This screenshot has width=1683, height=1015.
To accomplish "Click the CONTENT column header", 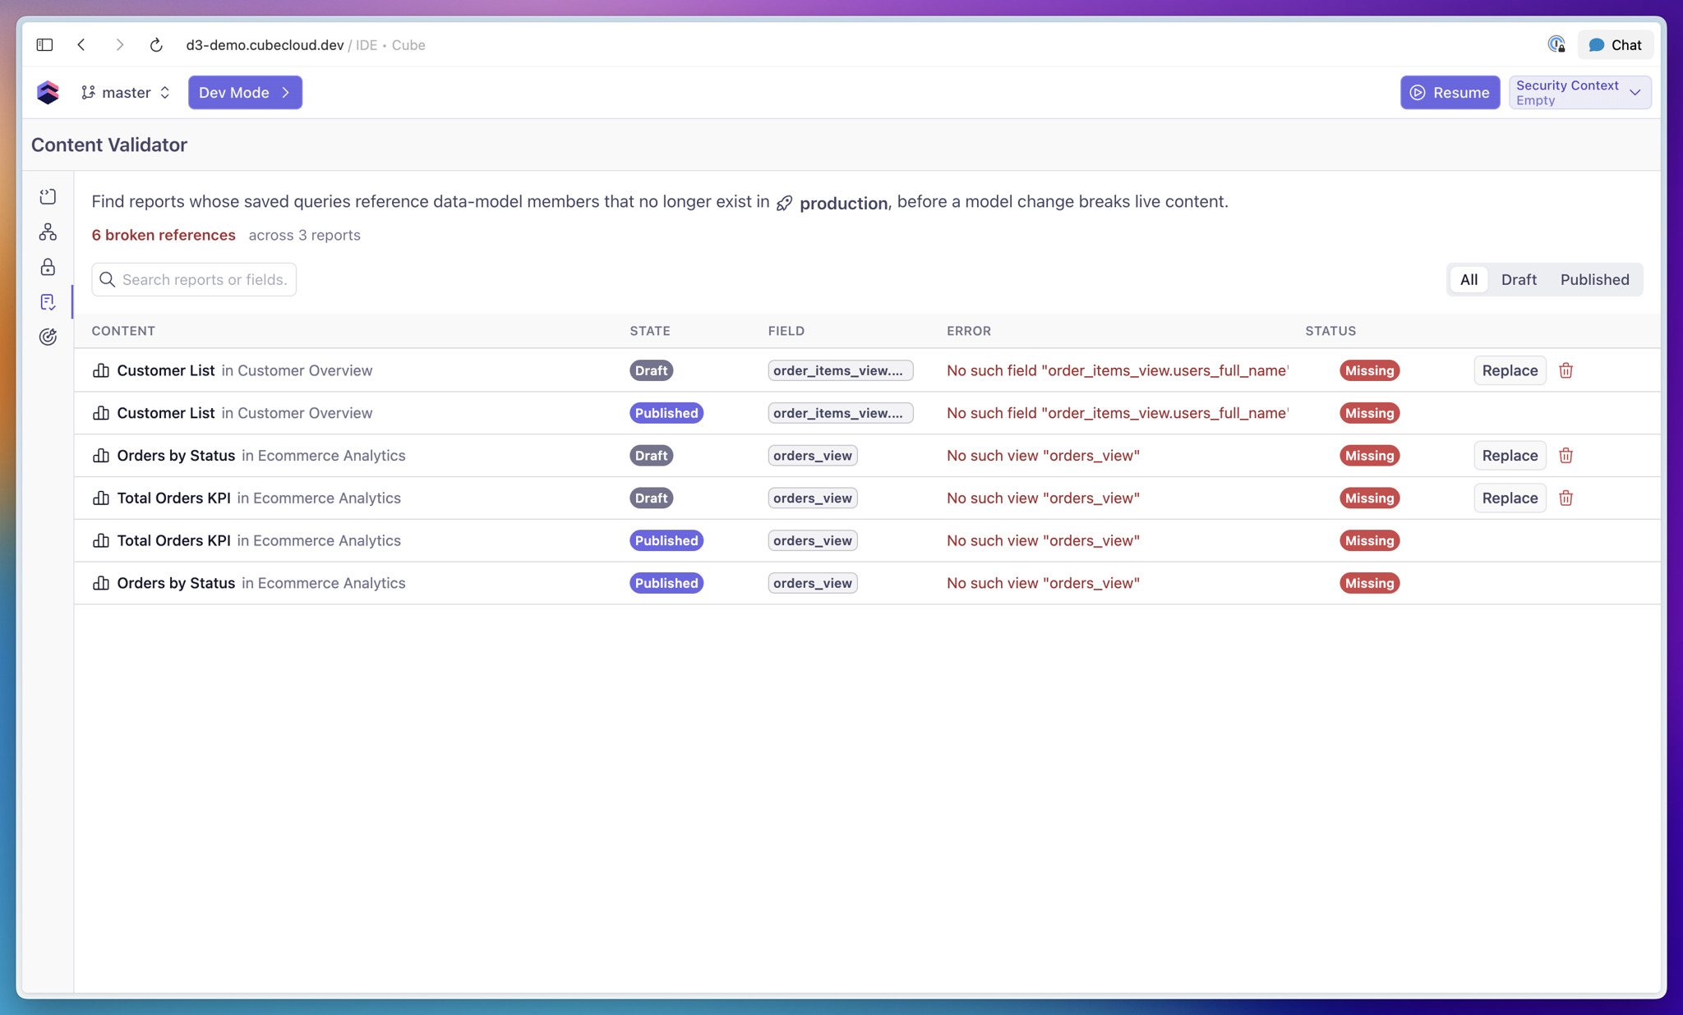I will [123, 331].
